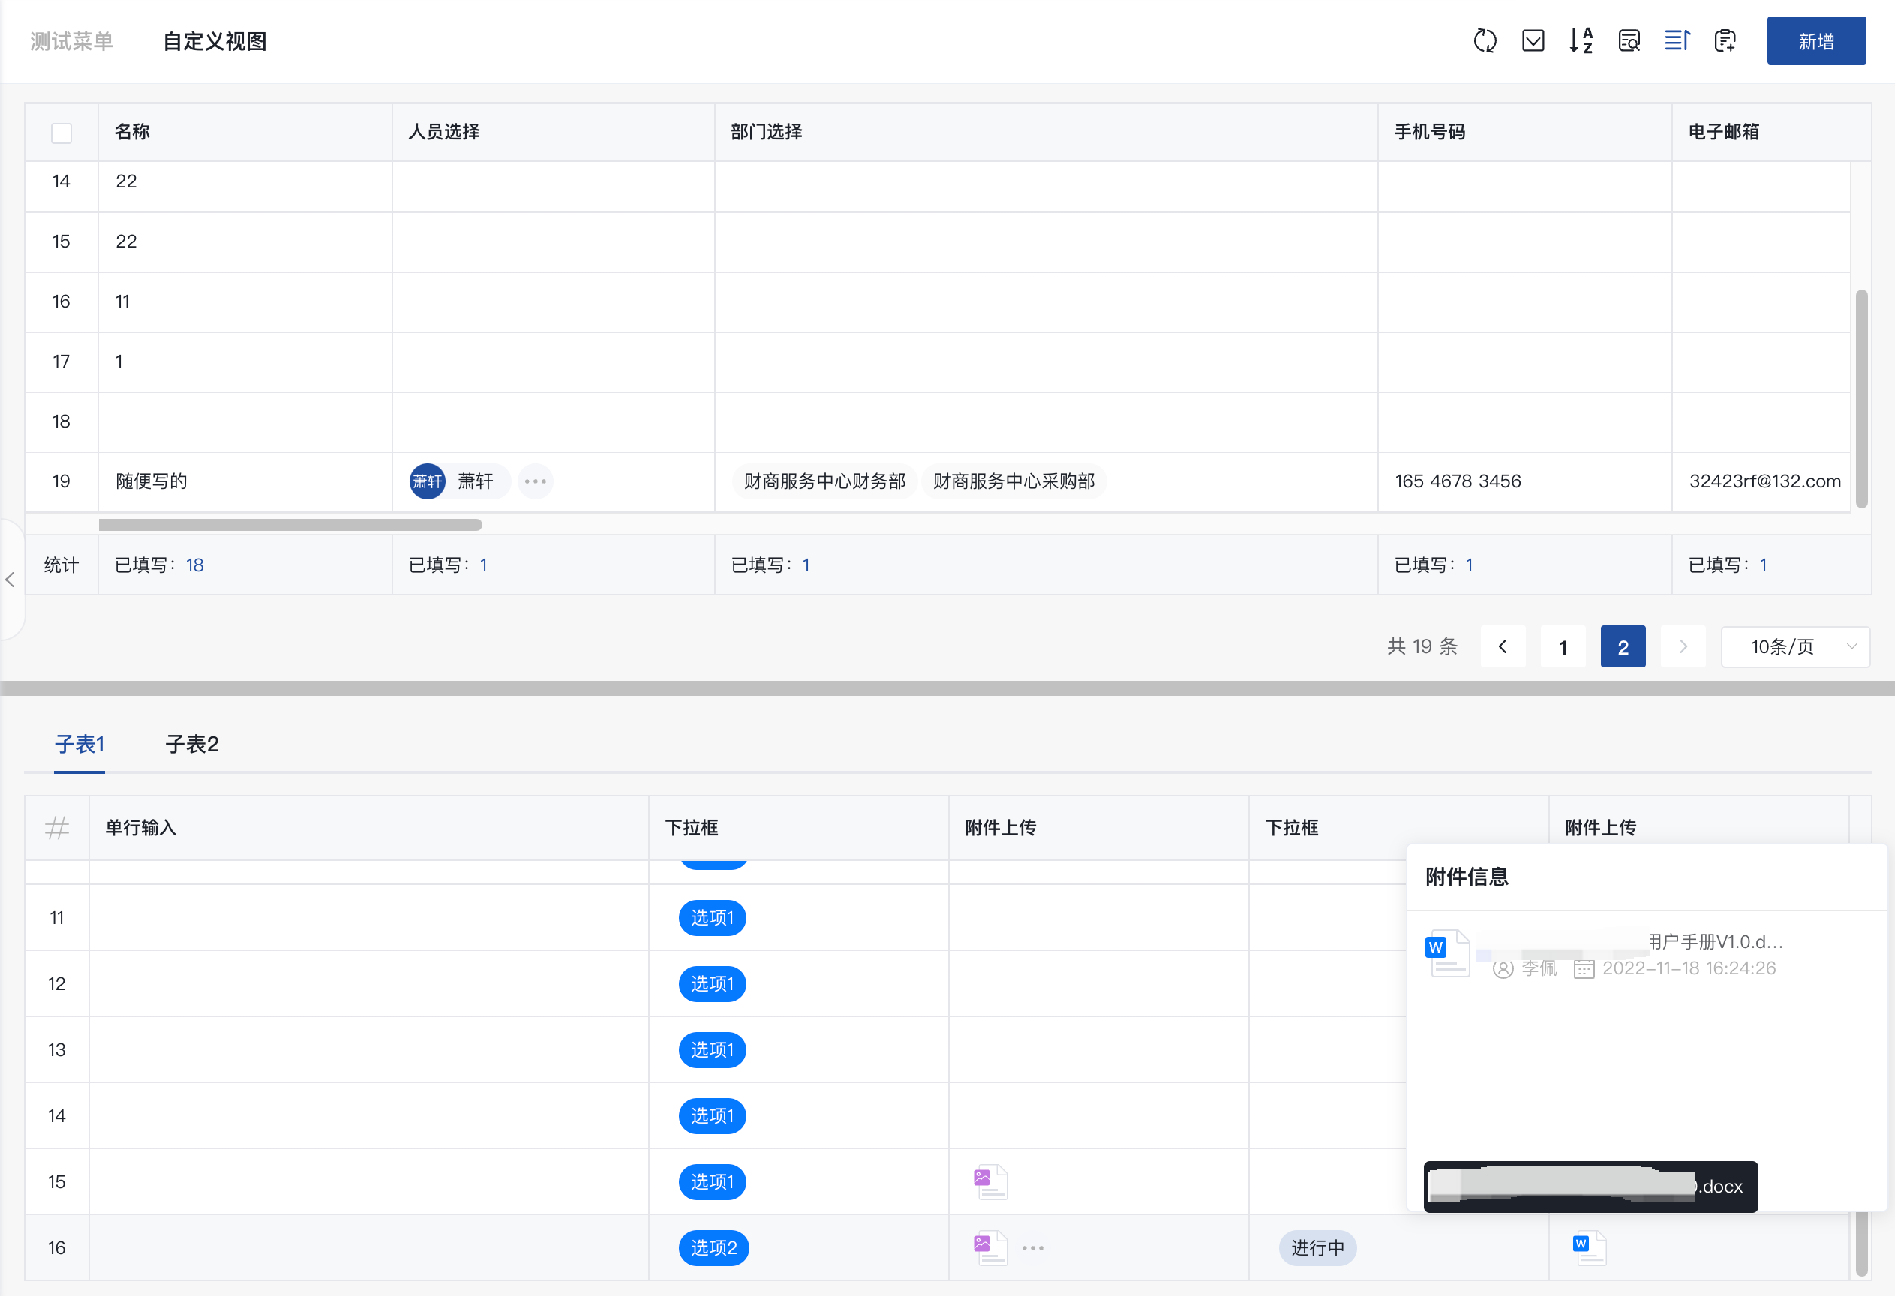Image resolution: width=1895 pixels, height=1296 pixels.
Task: Click the refresh icon in the toolbar
Action: (1485, 40)
